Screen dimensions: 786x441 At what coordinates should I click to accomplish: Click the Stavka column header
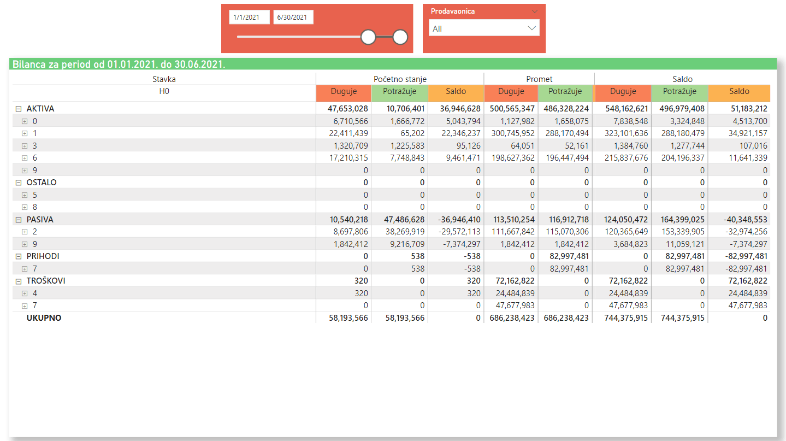[x=164, y=79]
